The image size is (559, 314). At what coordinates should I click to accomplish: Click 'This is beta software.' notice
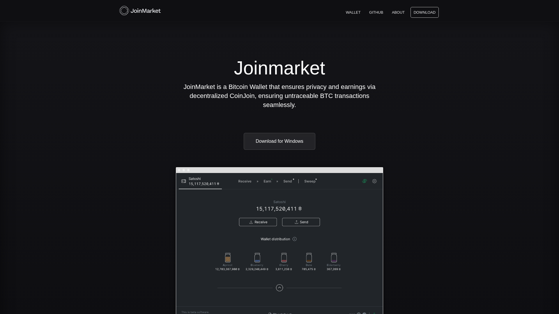coord(195,312)
